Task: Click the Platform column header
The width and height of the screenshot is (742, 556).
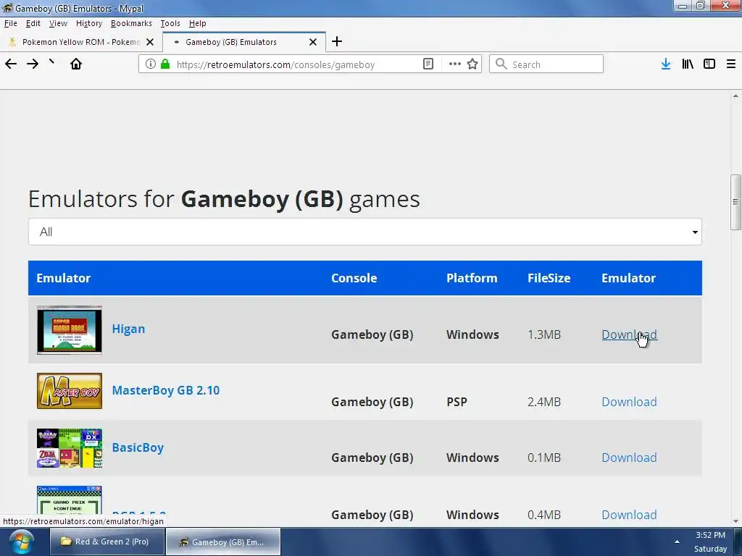Action: click(472, 278)
